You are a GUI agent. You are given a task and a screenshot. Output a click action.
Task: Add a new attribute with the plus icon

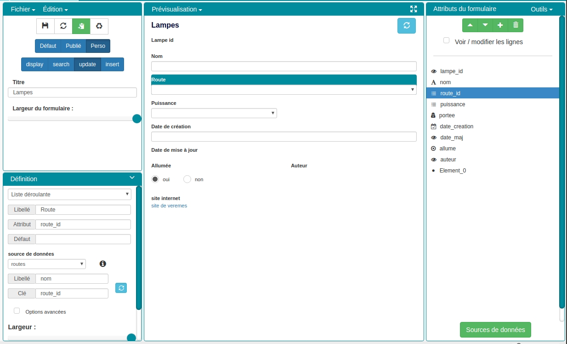tap(500, 25)
